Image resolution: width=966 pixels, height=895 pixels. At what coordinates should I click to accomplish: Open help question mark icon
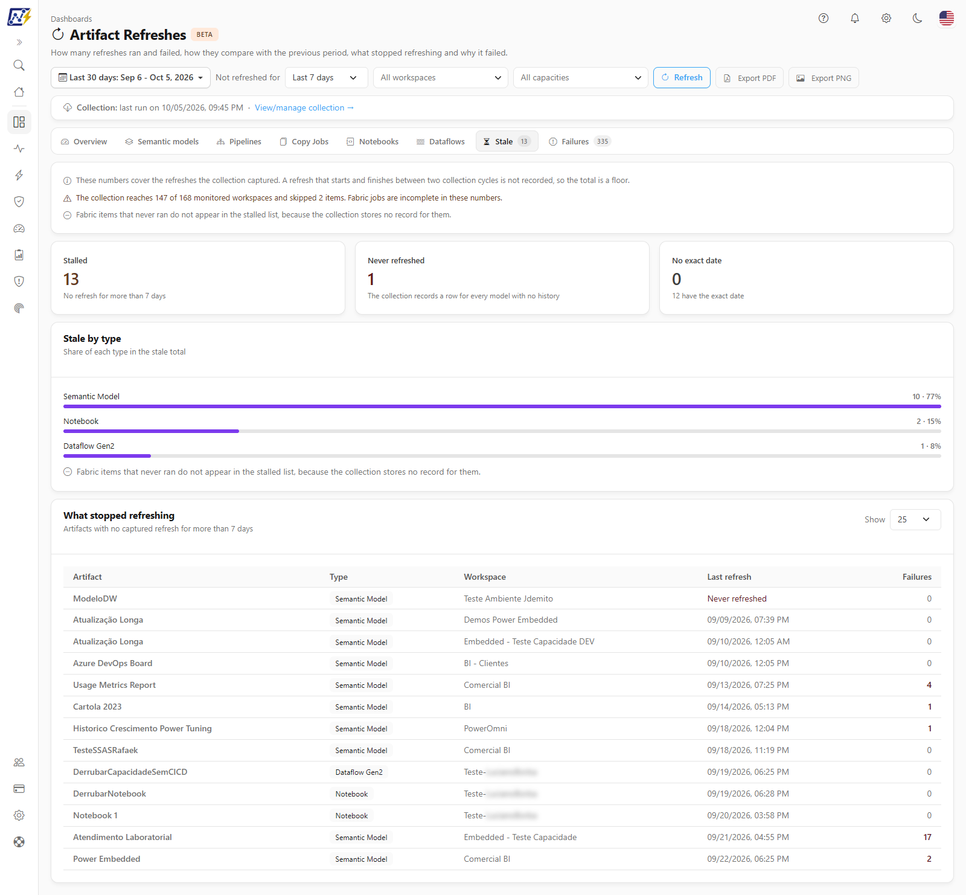tap(824, 18)
